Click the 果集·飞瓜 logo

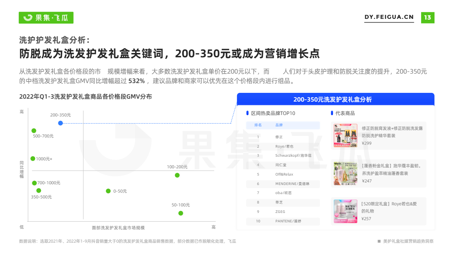coord(46,17)
